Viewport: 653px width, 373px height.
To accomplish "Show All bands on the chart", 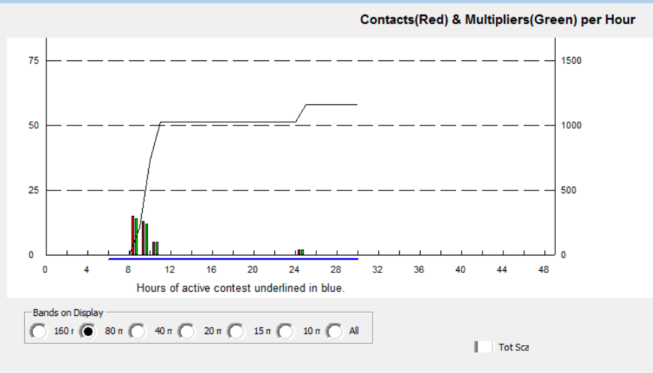I will (x=334, y=331).
